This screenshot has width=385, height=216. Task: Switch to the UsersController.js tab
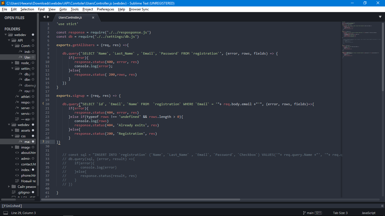(70, 17)
